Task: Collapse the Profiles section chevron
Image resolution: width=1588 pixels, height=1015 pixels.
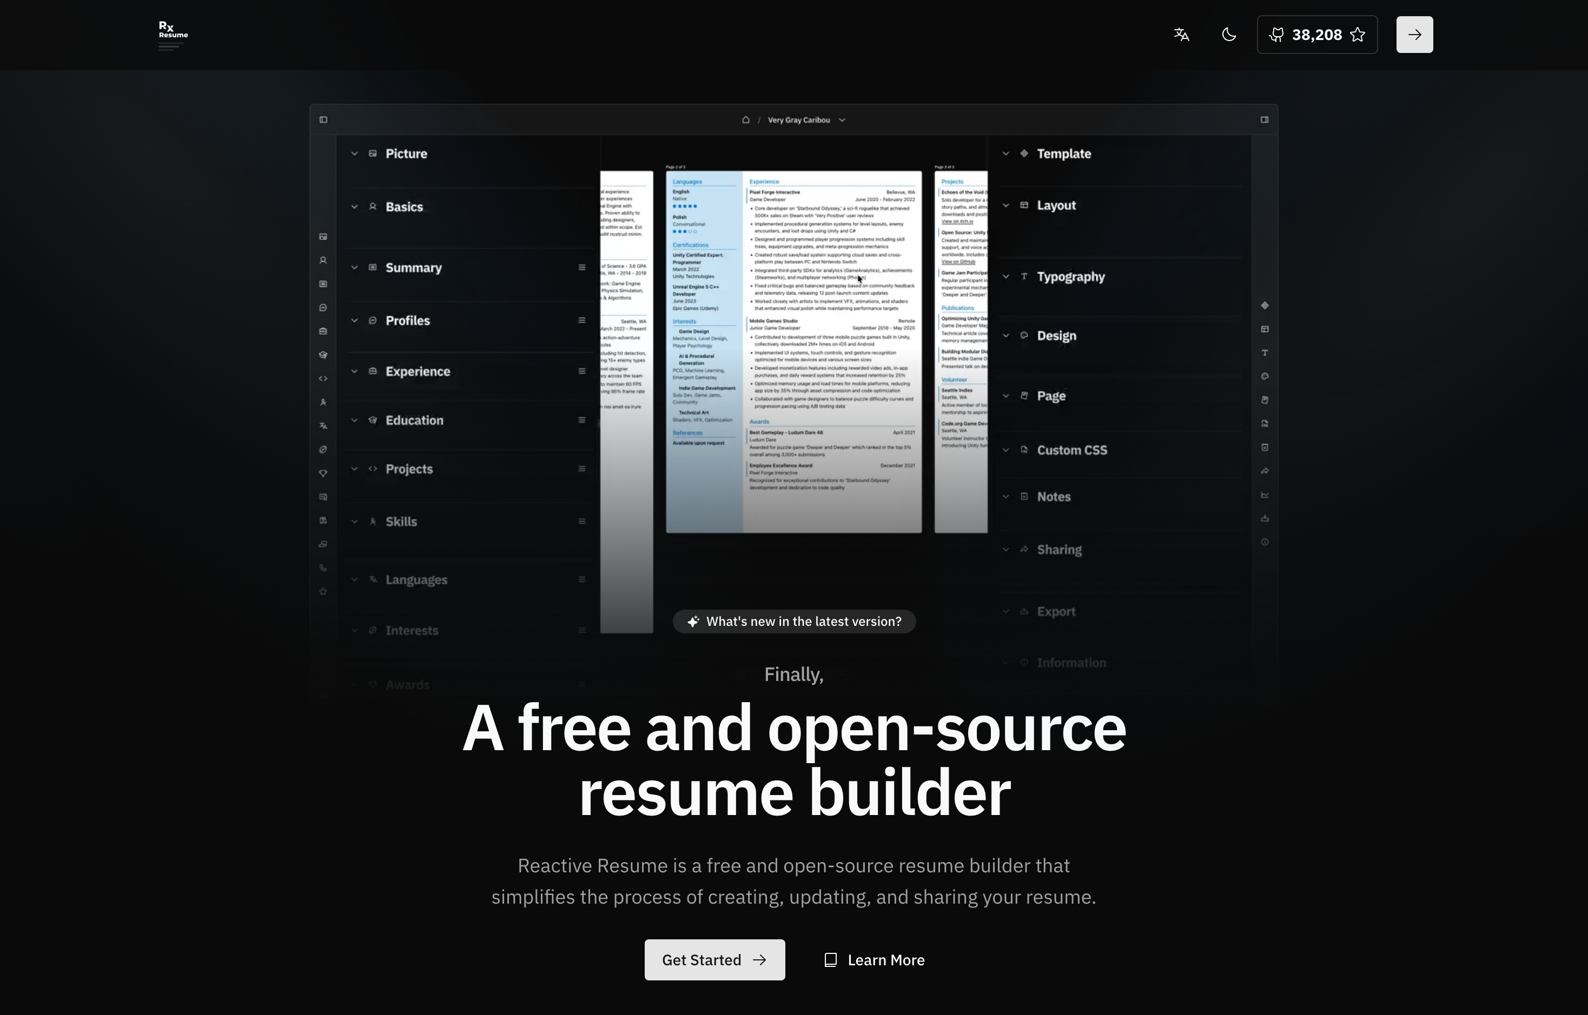Action: [354, 320]
